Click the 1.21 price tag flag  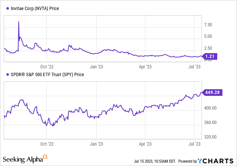point(214,56)
